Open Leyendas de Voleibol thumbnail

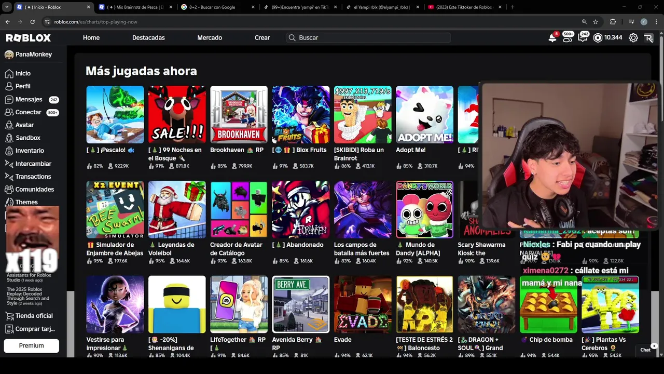point(177,210)
